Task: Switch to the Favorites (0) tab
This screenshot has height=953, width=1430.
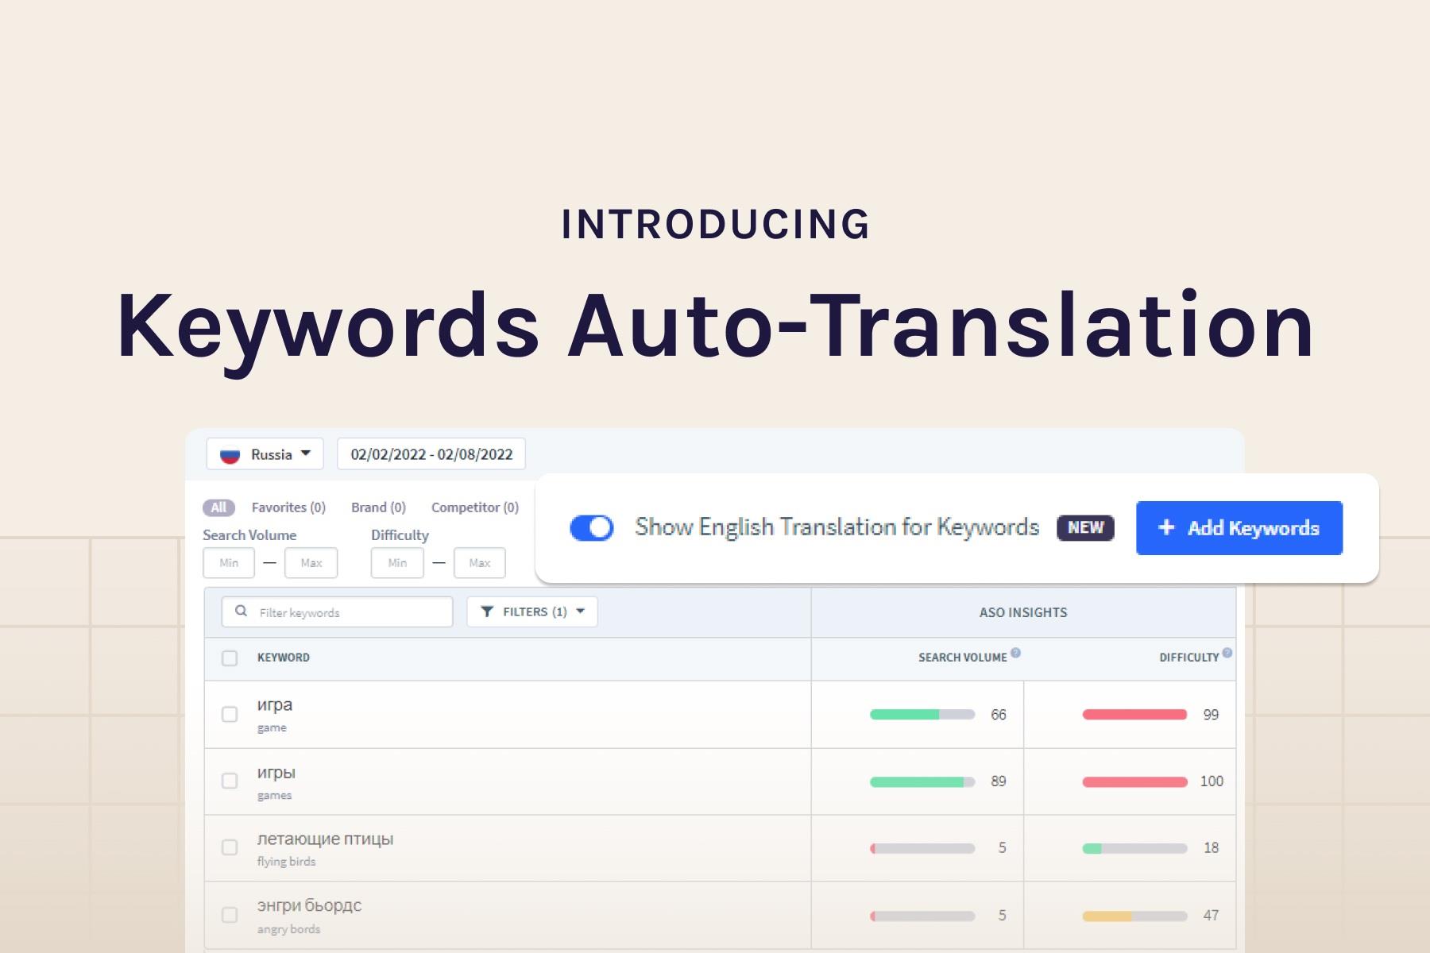Action: pos(288,507)
